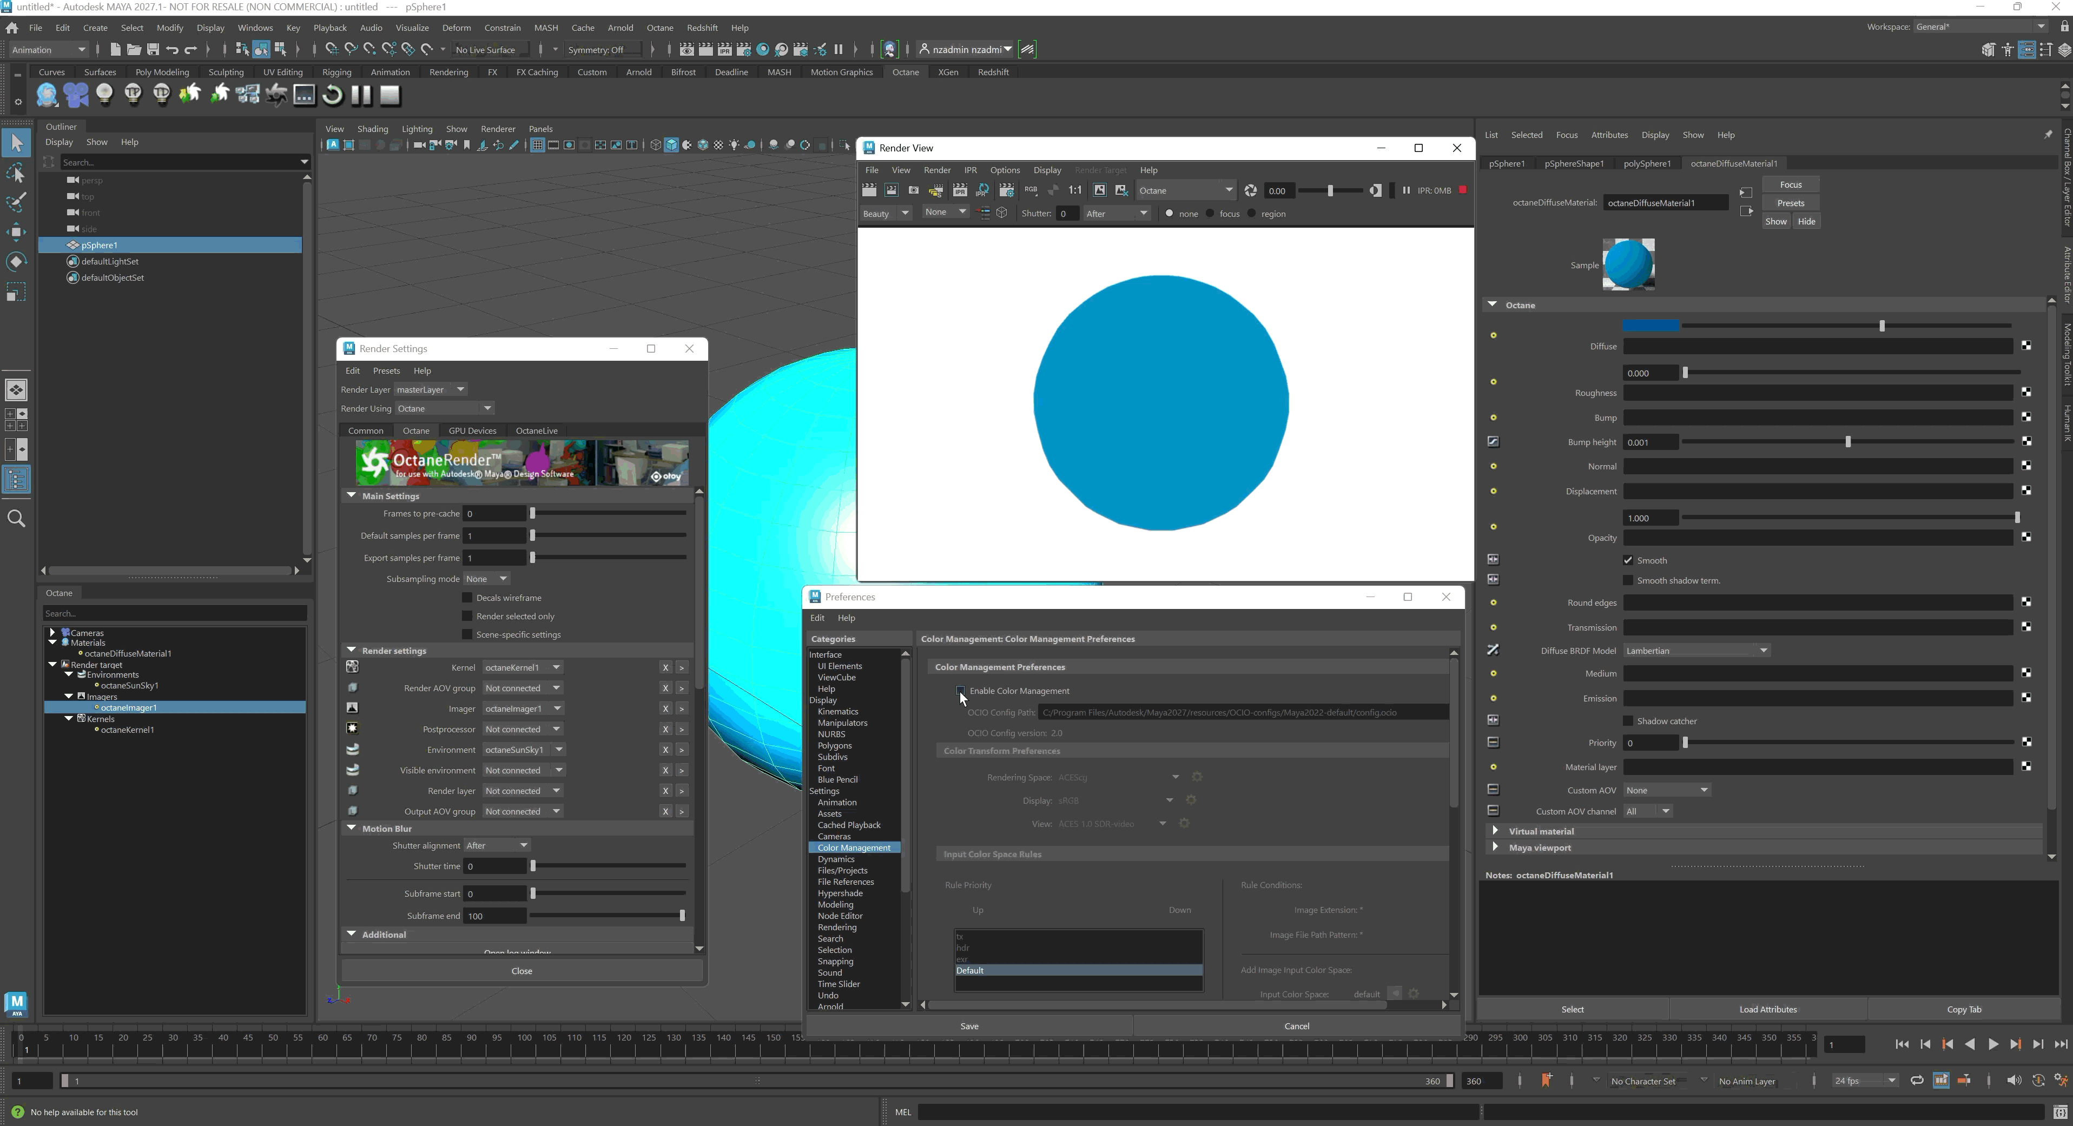Viewport: 2073px width, 1126px height.
Task: Select the Lasso tool in the toolbox
Action: click(16, 174)
